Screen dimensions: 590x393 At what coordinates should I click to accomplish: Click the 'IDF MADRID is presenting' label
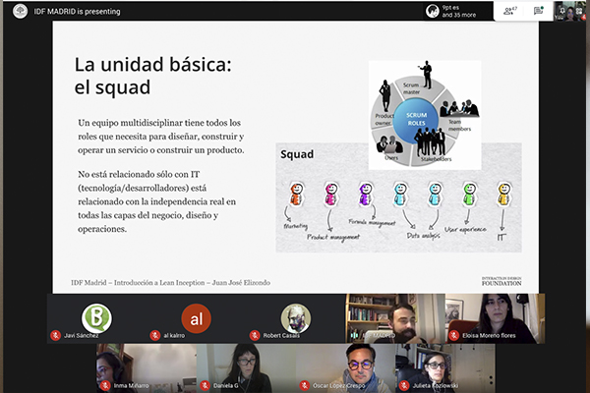click(71, 10)
